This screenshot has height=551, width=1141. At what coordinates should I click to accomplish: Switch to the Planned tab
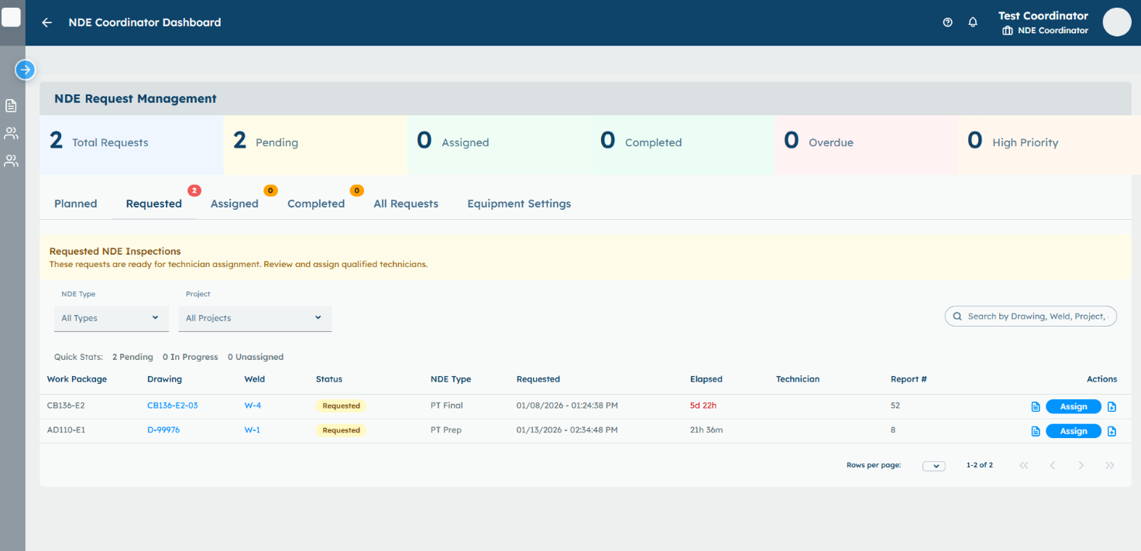[76, 204]
